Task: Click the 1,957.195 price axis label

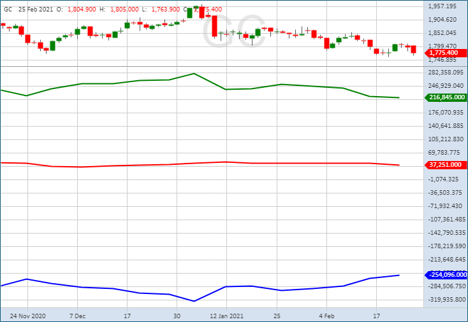Action: tap(442, 6)
